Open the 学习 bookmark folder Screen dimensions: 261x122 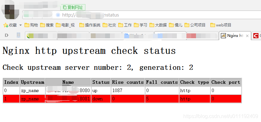[141, 25]
